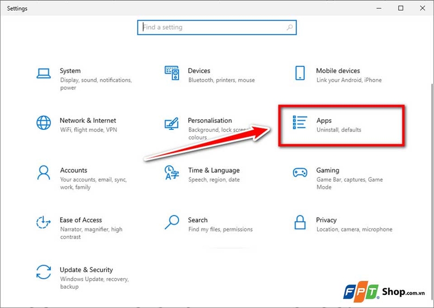
Task: Focus the Find a setting field
Action: 217,28
